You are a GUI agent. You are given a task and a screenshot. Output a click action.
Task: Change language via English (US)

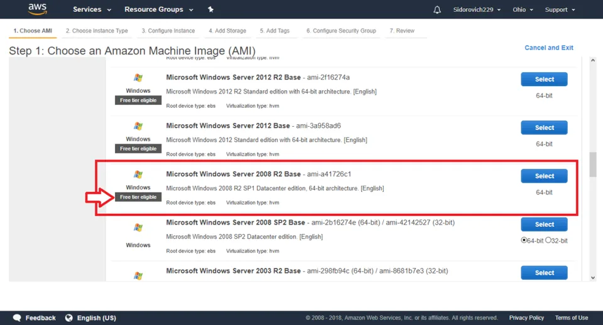97,317
